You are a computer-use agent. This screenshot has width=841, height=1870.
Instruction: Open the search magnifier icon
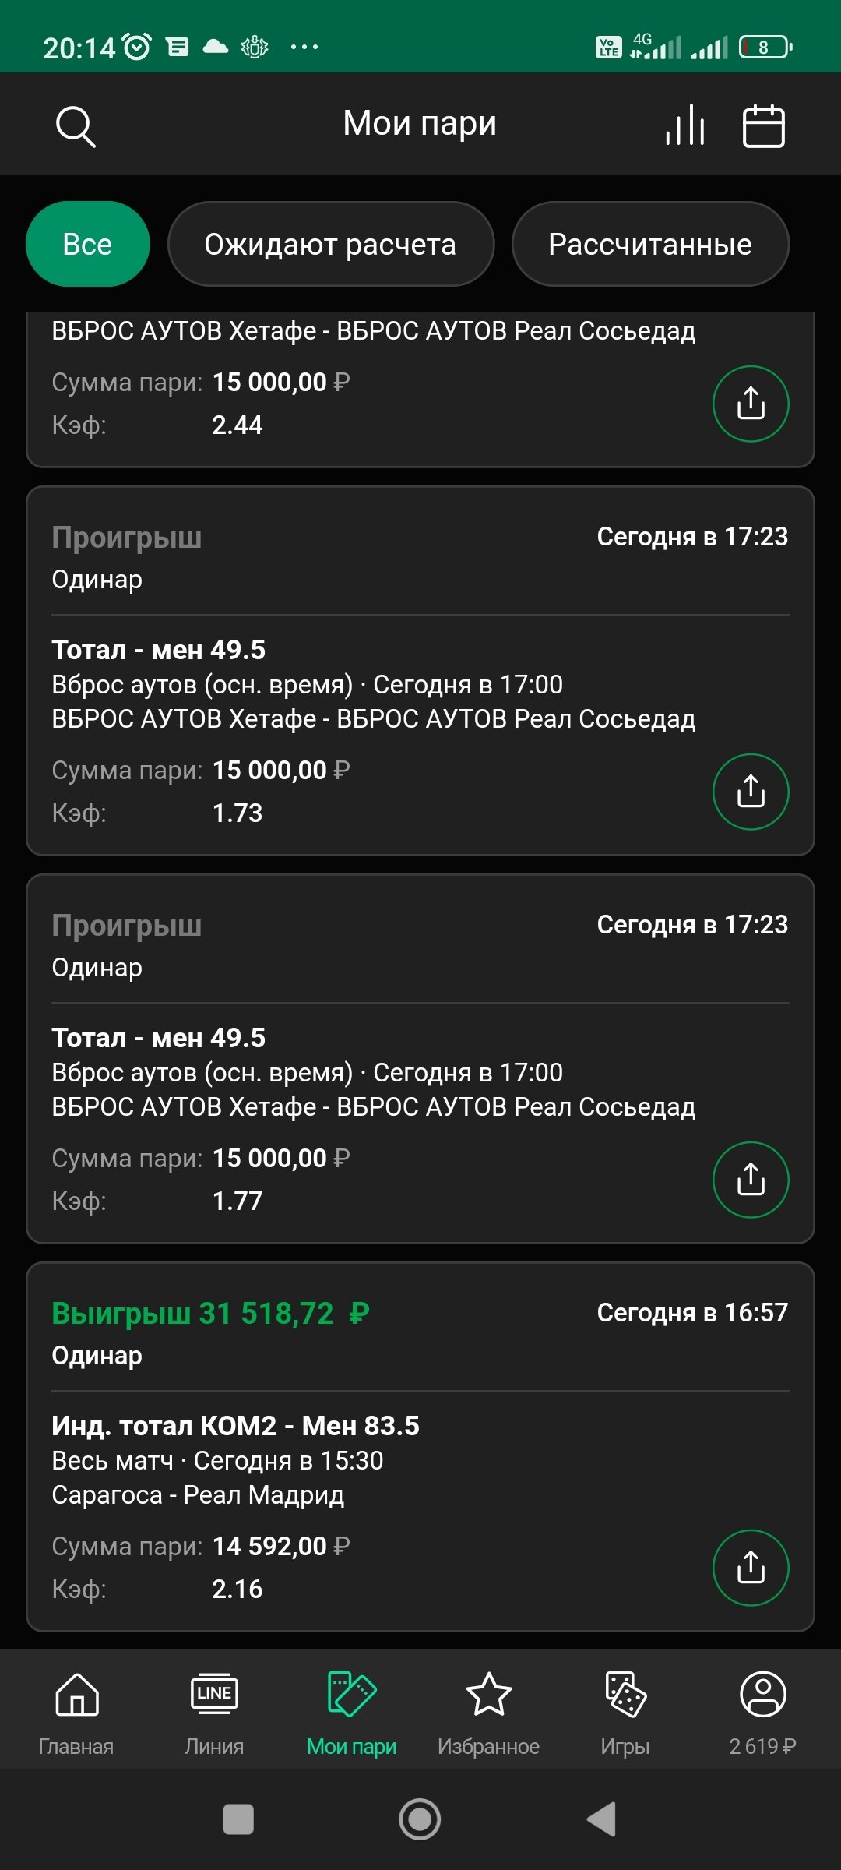[x=76, y=126]
